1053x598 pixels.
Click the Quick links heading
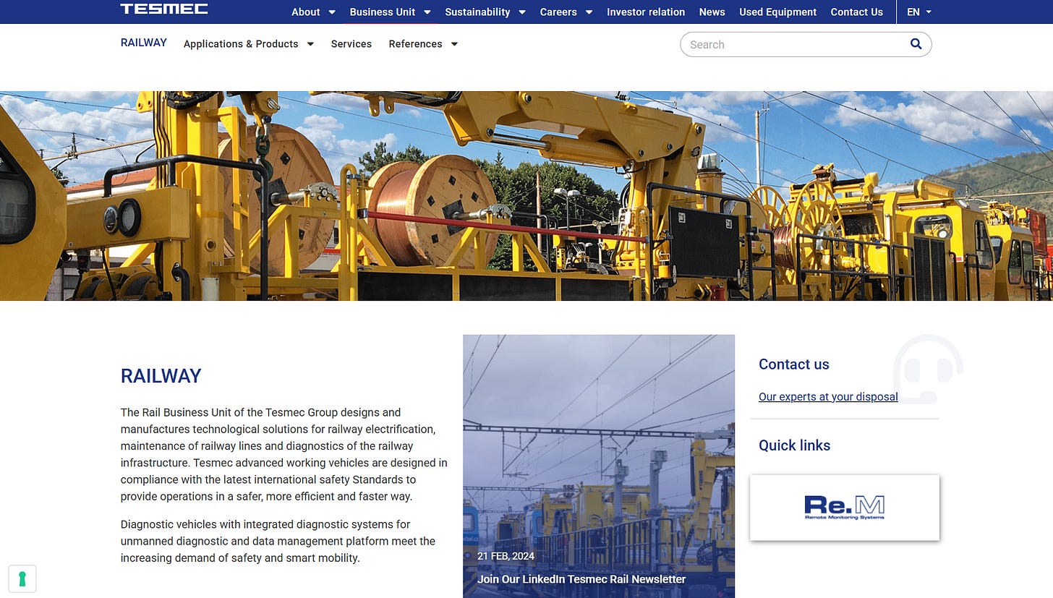pos(794,445)
